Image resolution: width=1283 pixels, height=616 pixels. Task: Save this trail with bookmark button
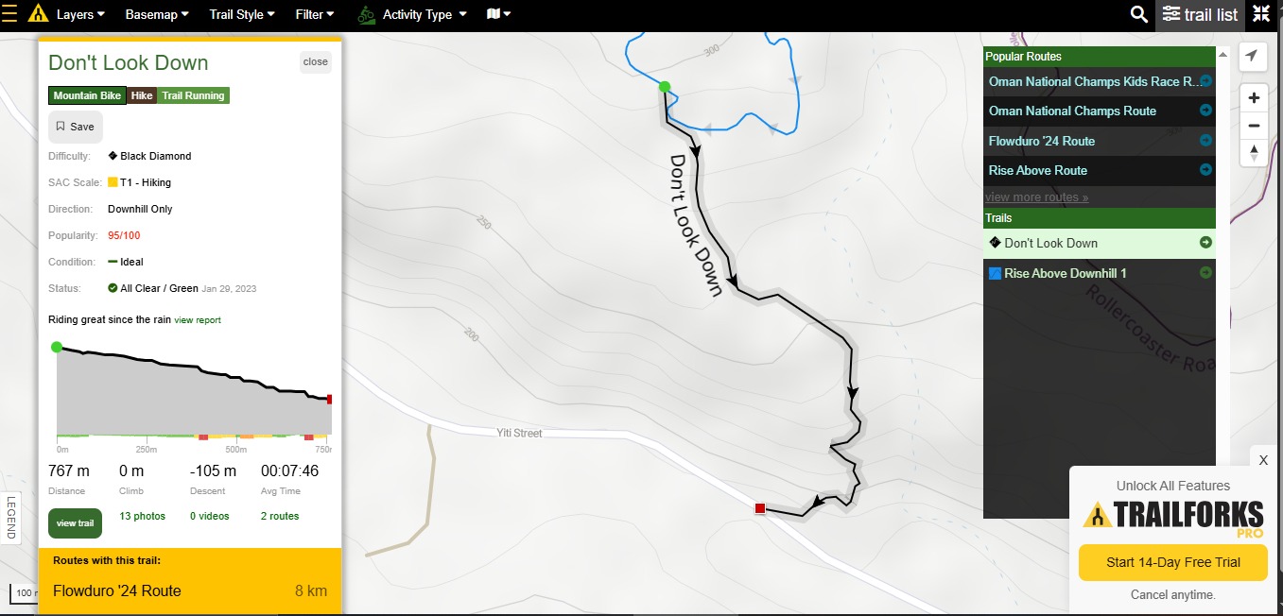76,127
